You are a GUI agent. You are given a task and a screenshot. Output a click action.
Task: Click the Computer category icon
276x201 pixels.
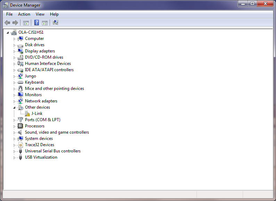[20, 39]
